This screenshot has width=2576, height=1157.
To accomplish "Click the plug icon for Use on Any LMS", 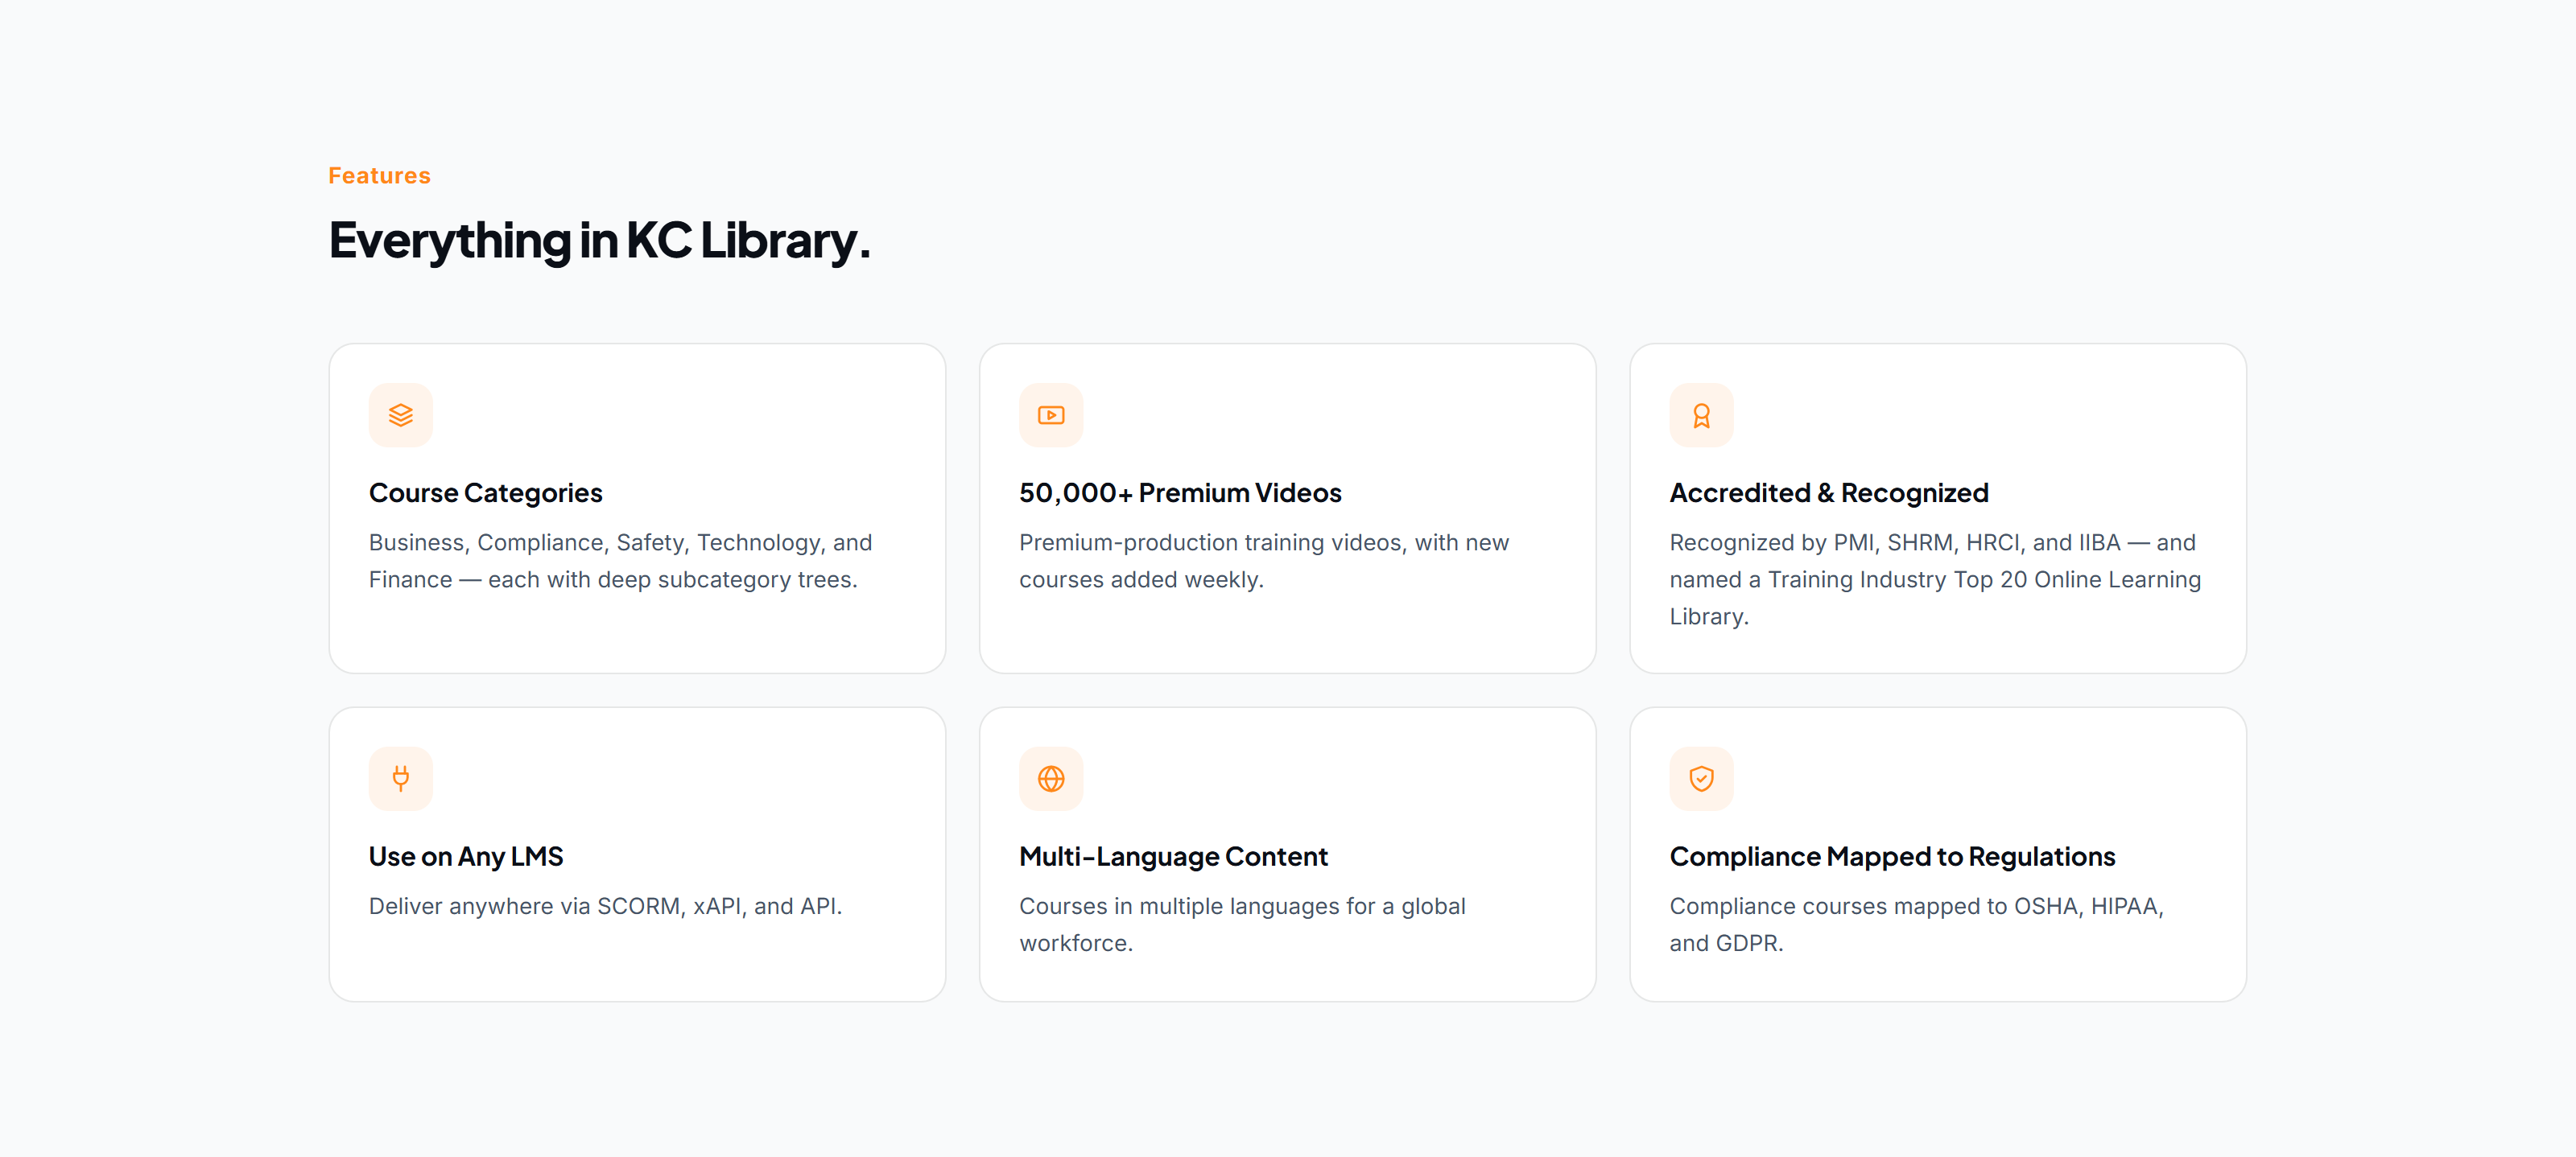I will pos(401,778).
